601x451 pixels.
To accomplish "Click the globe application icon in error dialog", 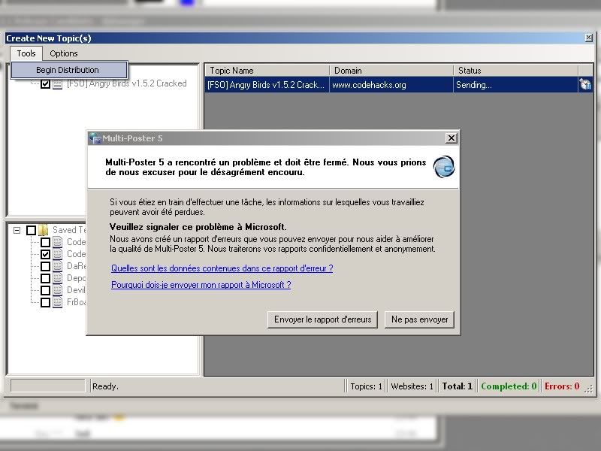I will tap(444, 167).
